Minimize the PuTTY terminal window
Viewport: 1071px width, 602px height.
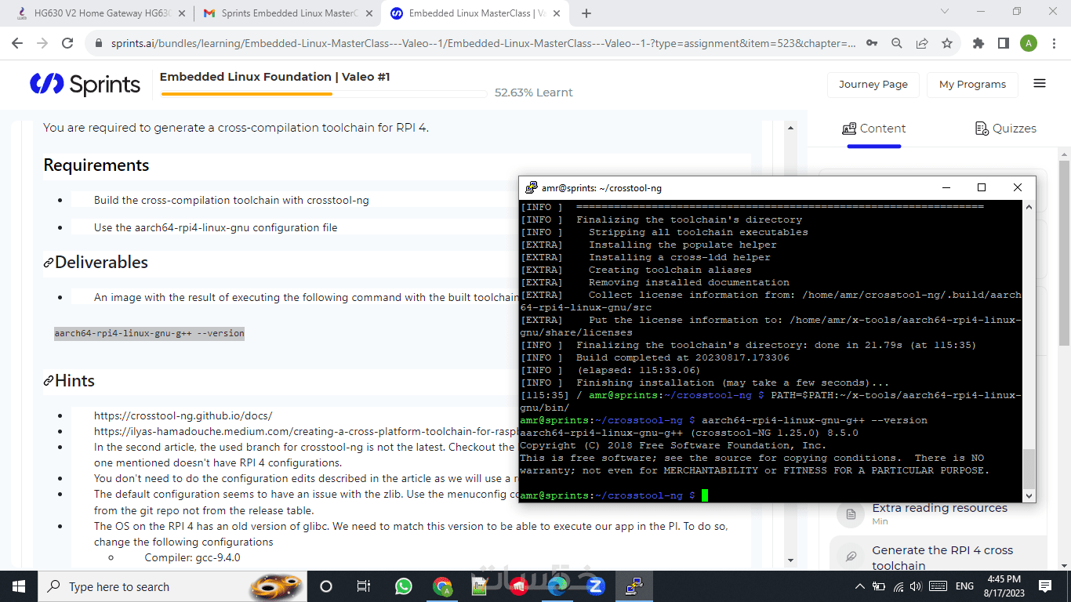pyautogui.click(x=945, y=188)
